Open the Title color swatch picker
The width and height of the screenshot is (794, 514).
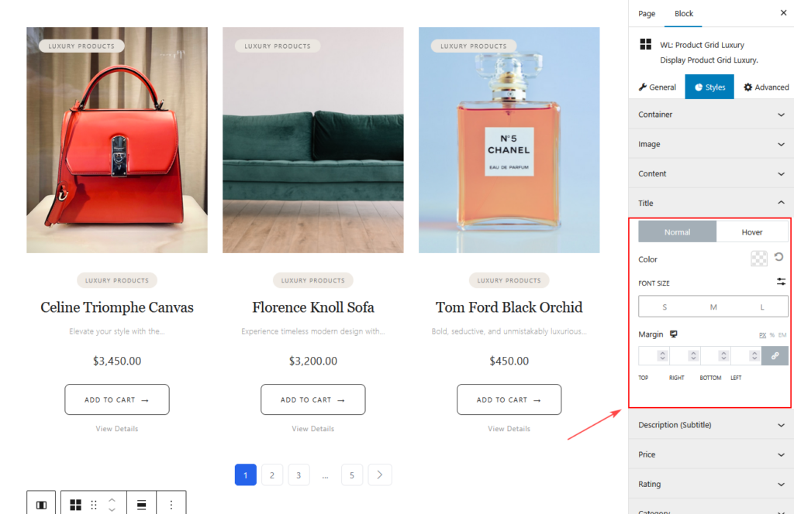pos(759,259)
